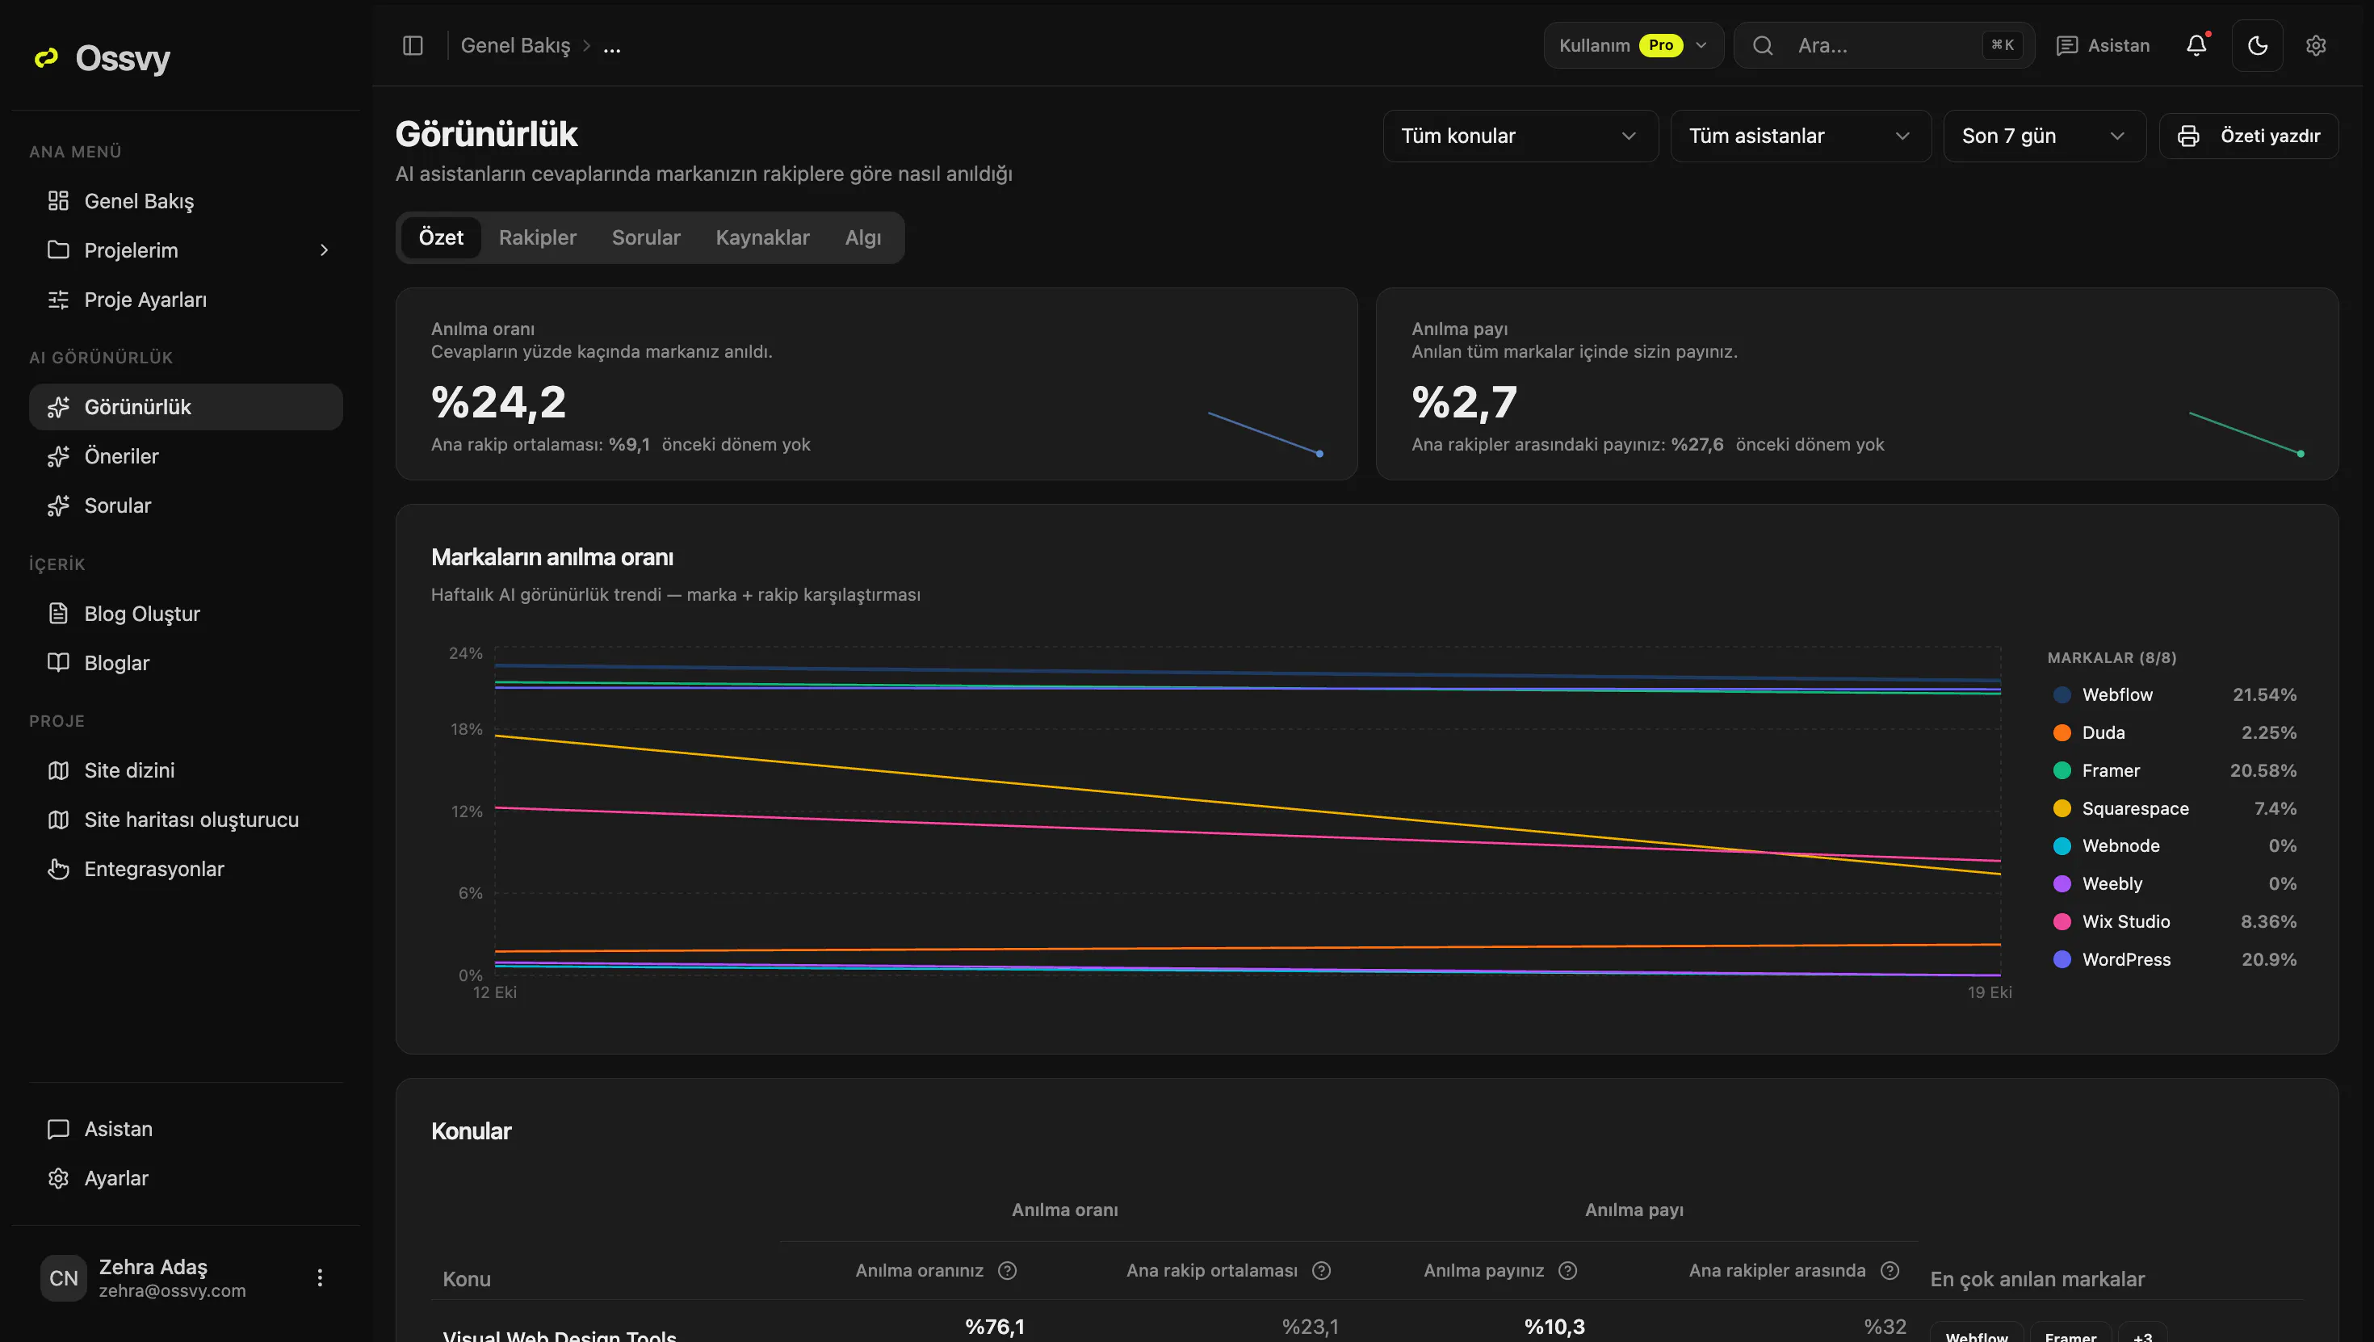
Task: Open Blog Oluştur in the sidebar
Action: click(185, 613)
